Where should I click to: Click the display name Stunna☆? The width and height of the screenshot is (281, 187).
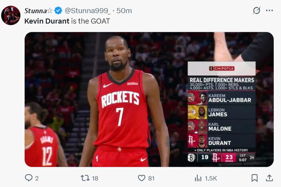click(x=38, y=11)
